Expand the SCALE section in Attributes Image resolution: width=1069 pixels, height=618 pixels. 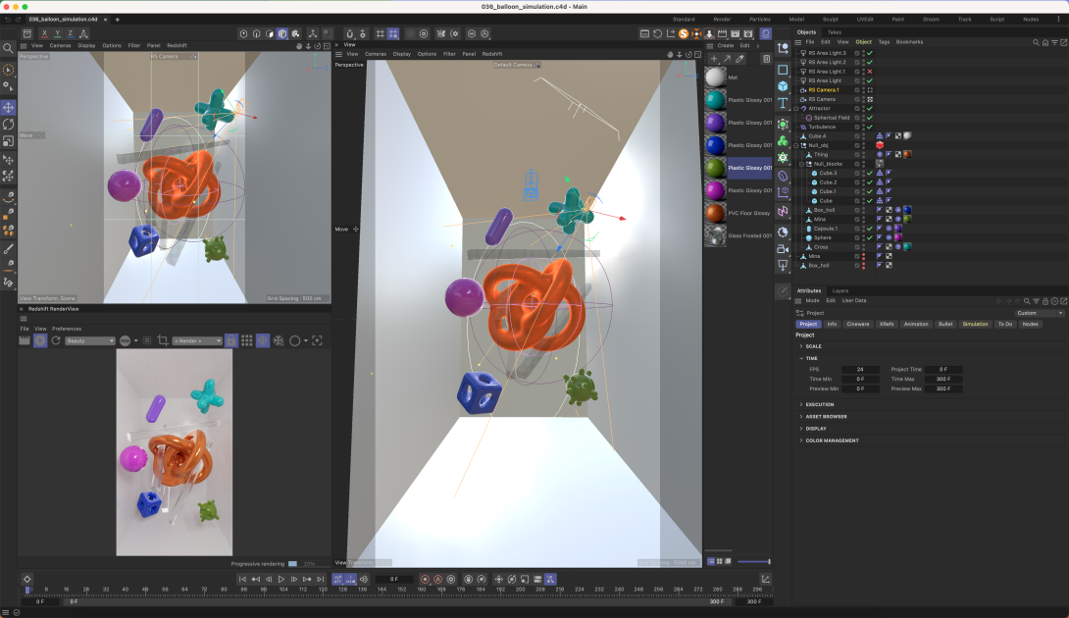click(801, 346)
